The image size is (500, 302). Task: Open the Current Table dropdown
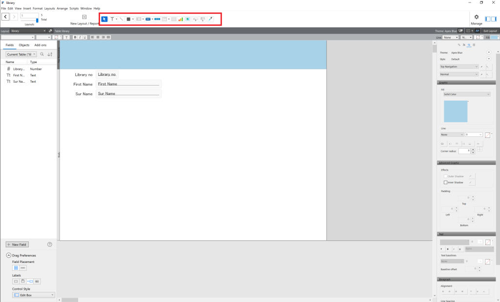[x=21, y=54]
